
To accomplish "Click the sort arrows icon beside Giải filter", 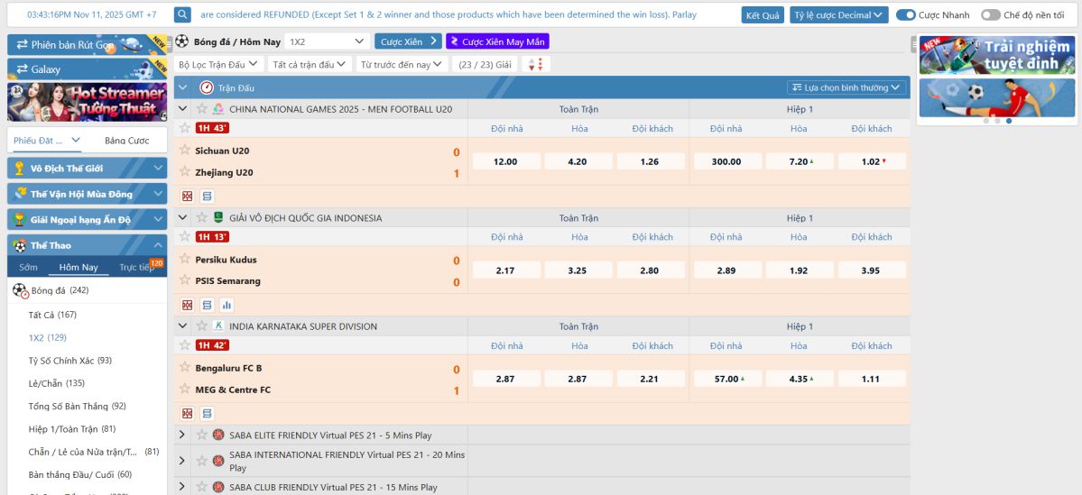I will (x=535, y=65).
